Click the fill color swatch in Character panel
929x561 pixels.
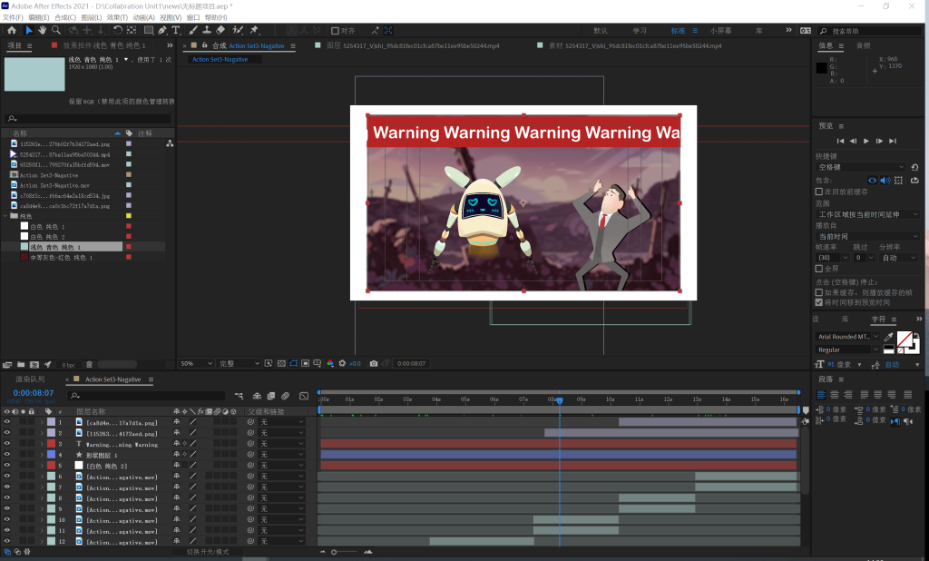point(904,339)
